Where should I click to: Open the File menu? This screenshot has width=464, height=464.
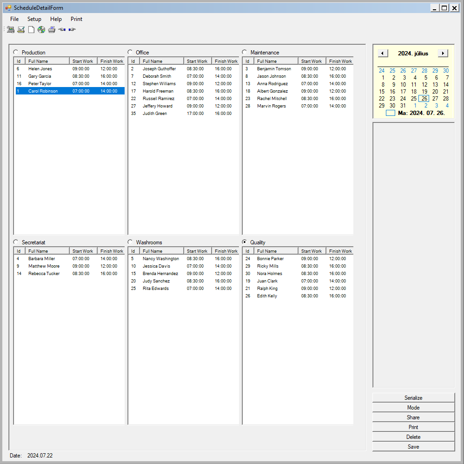click(14, 19)
